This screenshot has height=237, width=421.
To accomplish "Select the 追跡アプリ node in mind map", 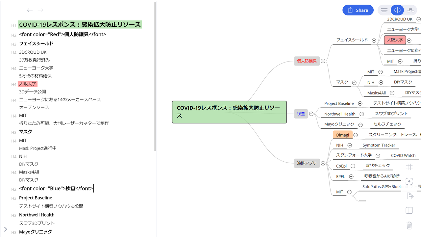I will point(307,163).
